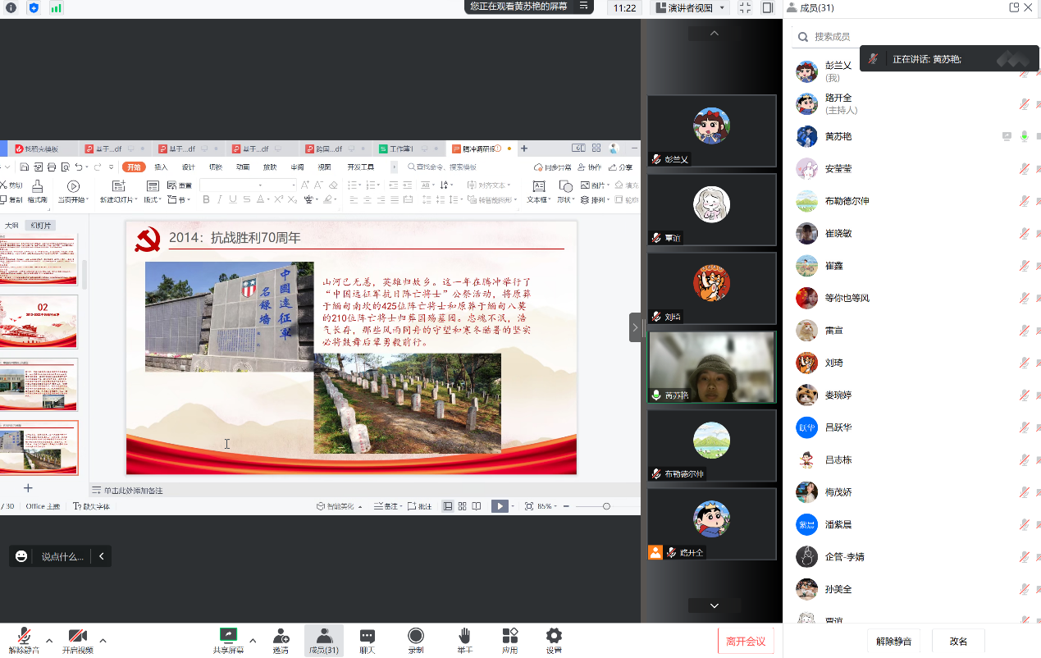Expand the arrow next to 开启视频
This screenshot has height=658, width=1041.
(x=103, y=640)
